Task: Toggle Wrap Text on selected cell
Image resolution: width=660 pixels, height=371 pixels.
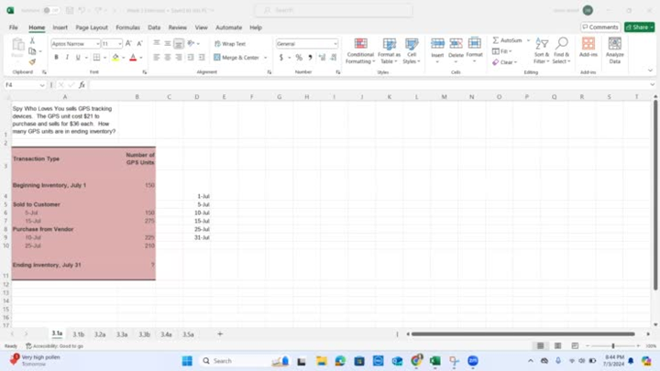Action: pyautogui.click(x=230, y=44)
